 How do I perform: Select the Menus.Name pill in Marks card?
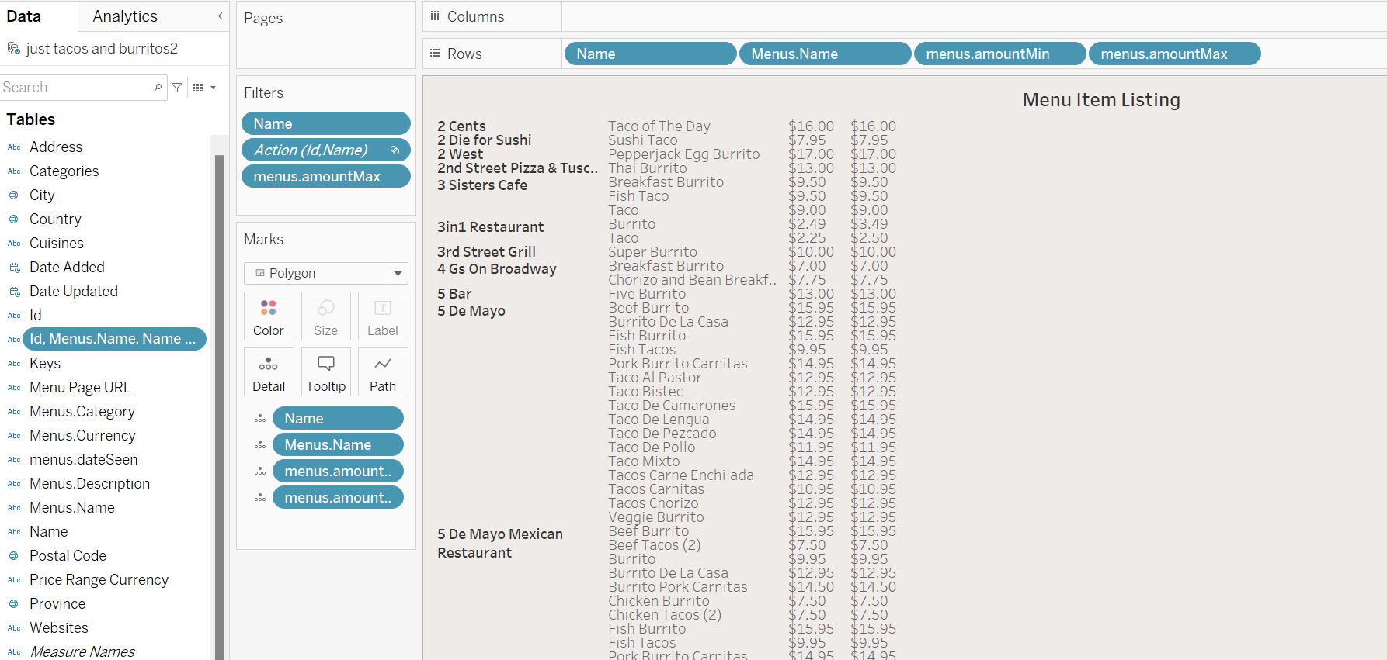pyautogui.click(x=338, y=444)
